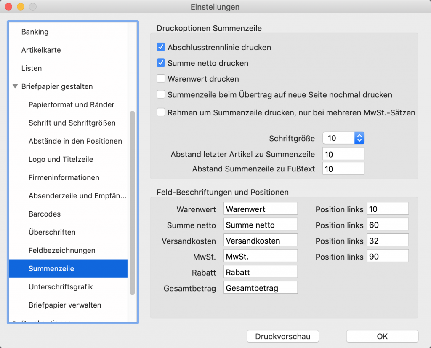Click the Gesamtbetrag label text field
The height and width of the screenshot is (348, 431).
tap(261, 288)
